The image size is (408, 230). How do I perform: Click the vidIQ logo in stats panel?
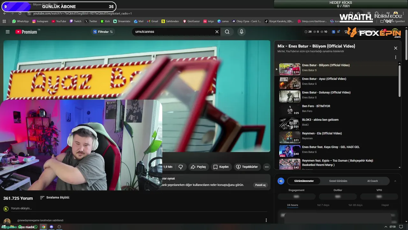point(281,181)
